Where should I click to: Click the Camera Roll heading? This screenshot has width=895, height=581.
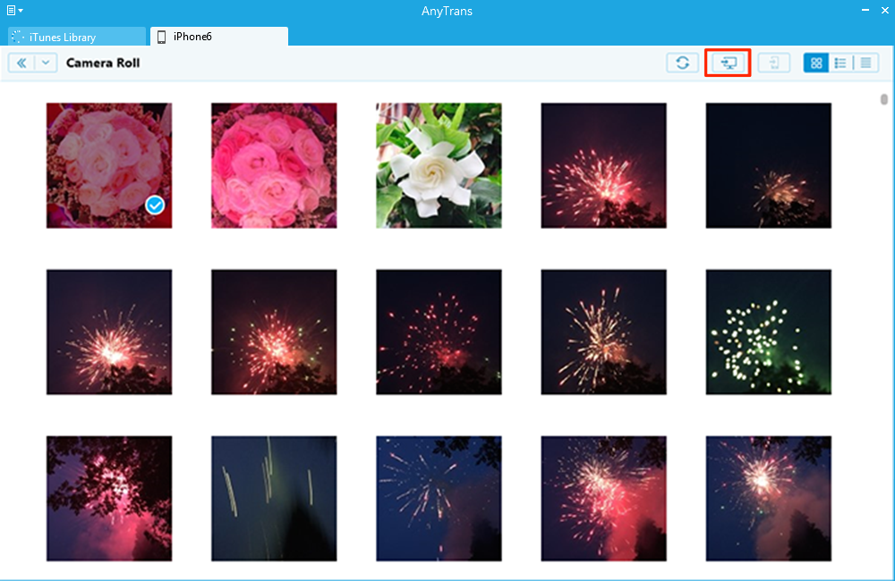coord(103,63)
